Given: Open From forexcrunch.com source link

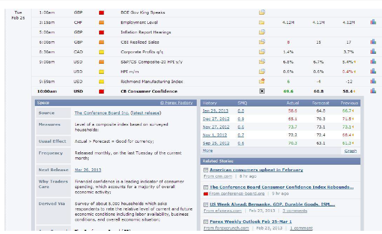Looking at the screenshot, I should coord(227,228).
